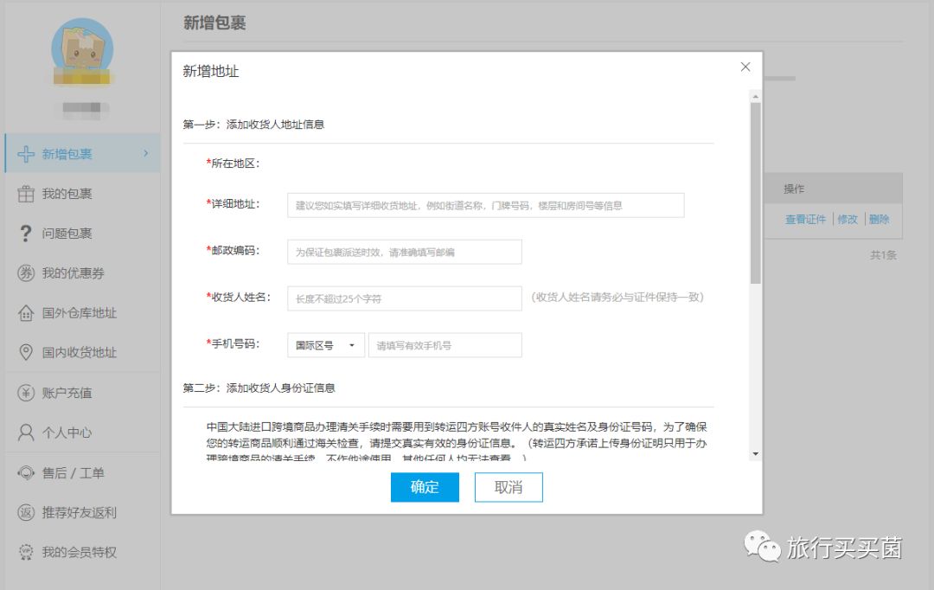
Task: Click the 修改 link to edit
Action: click(x=848, y=219)
